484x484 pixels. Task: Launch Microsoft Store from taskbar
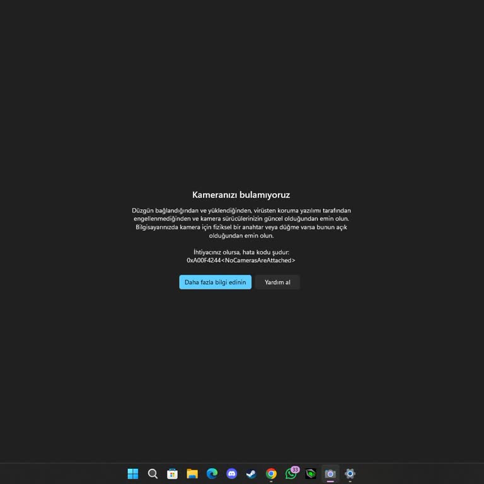(172, 473)
